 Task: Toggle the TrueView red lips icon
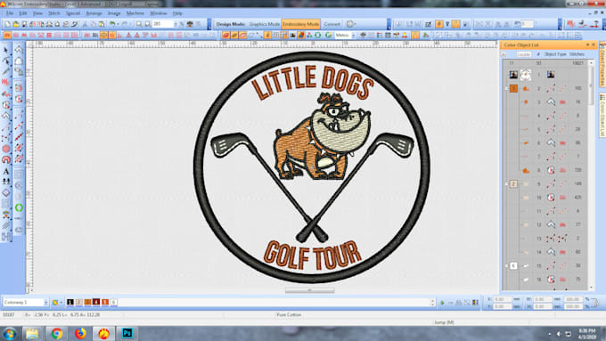pyautogui.click(x=225, y=35)
